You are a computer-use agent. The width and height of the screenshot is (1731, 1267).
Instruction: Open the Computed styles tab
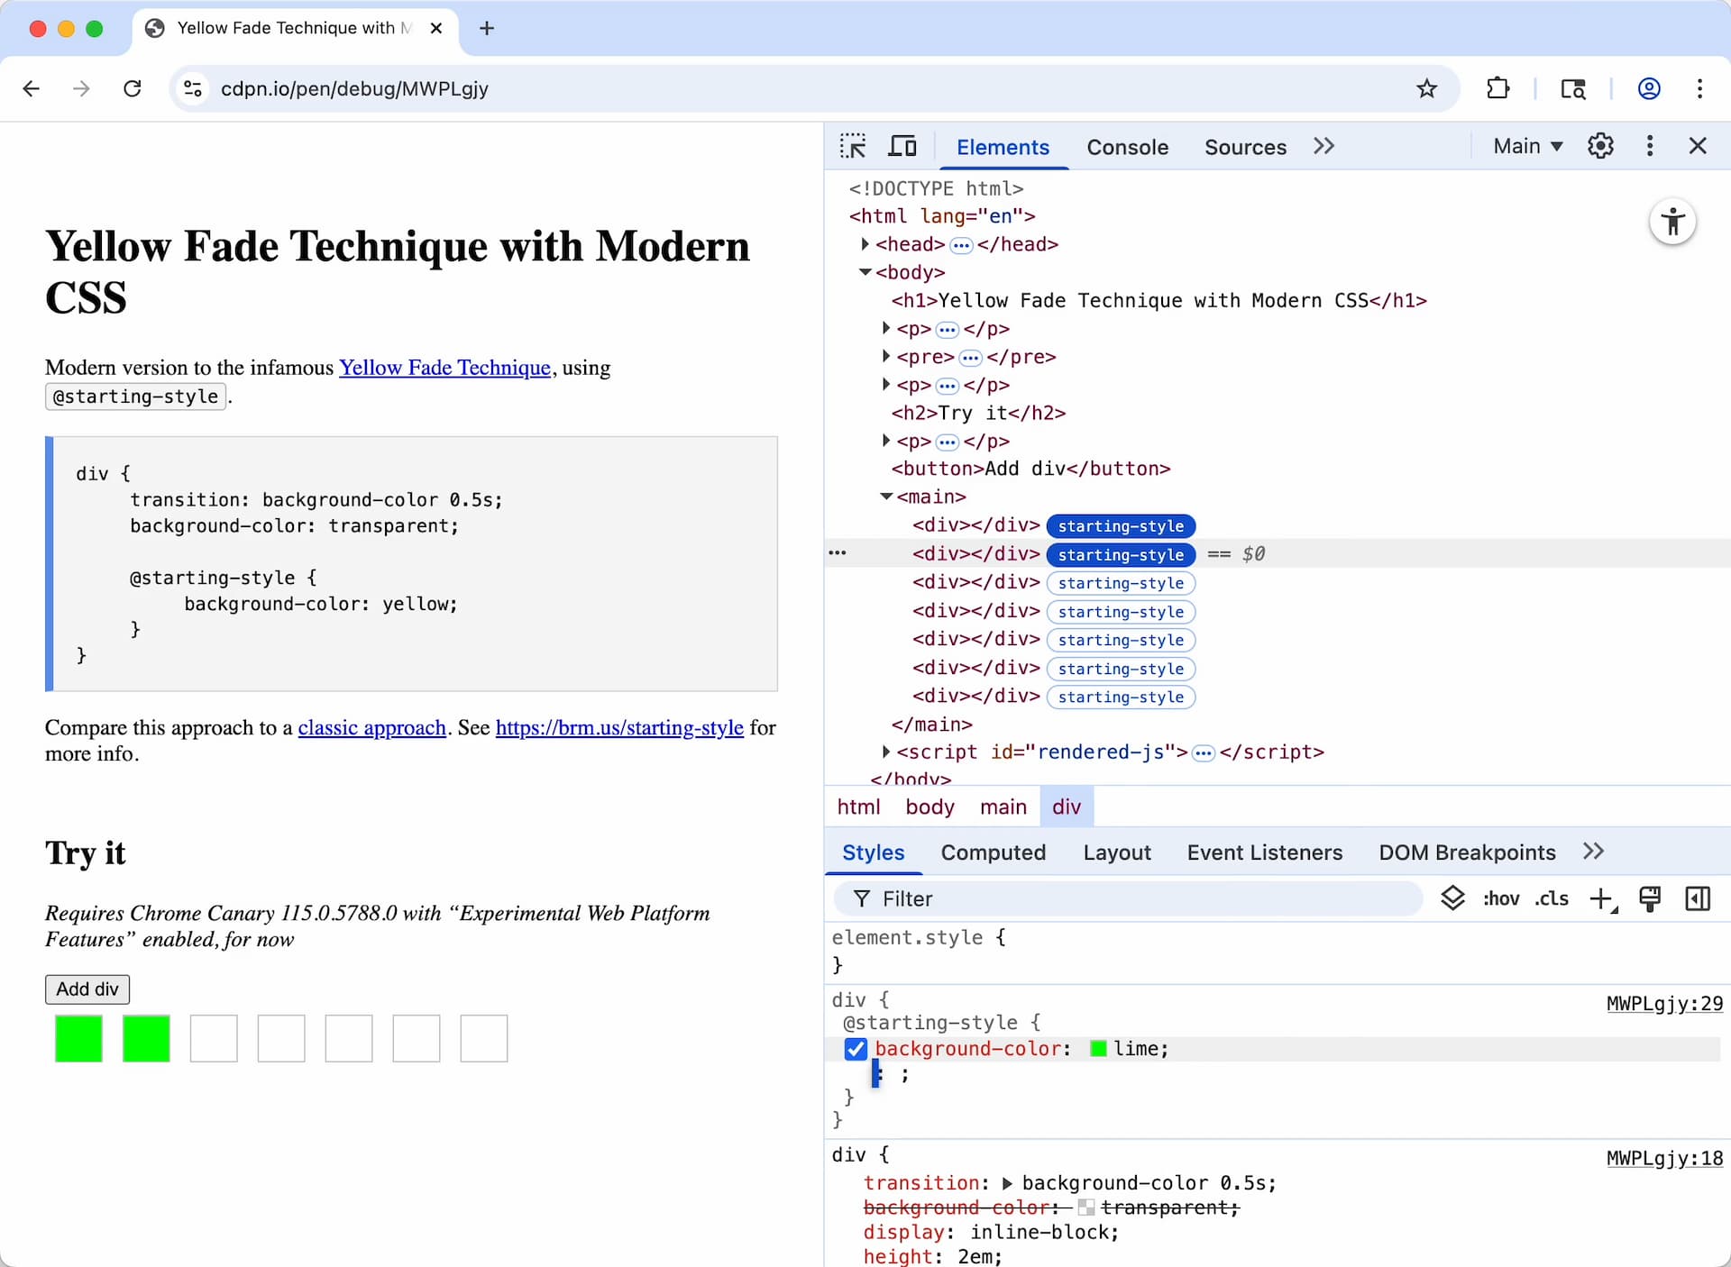(993, 852)
